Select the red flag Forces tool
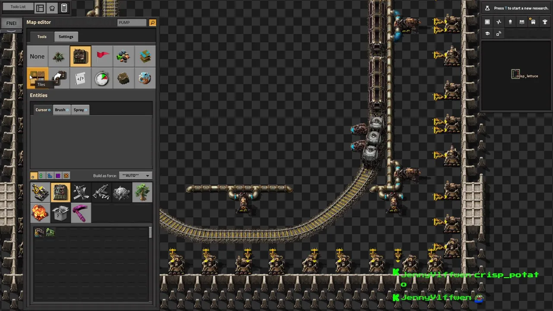The width and height of the screenshot is (553, 311). 102,57
